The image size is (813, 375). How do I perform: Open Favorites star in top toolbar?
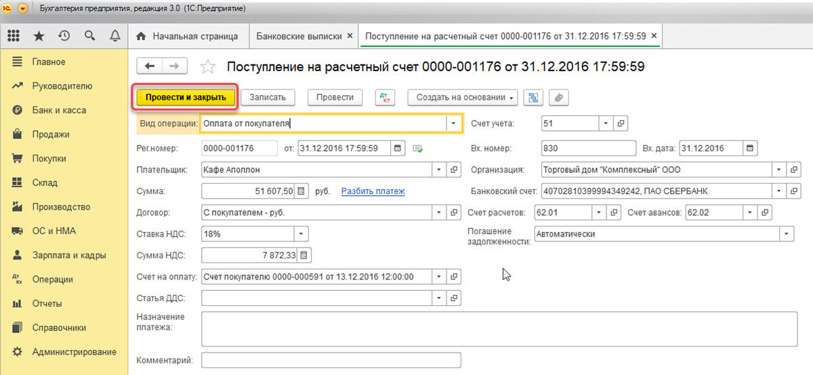point(39,36)
